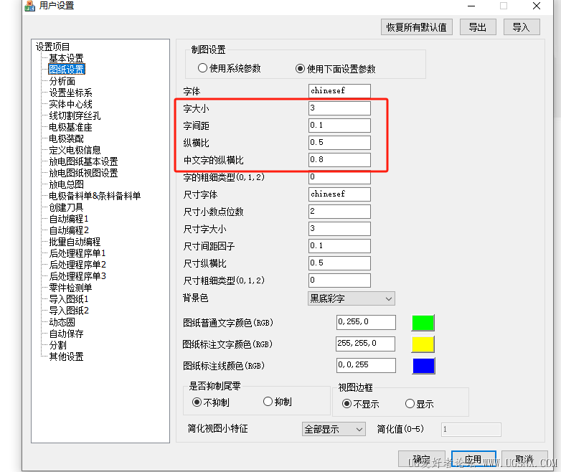Click the 字间距 input field

point(339,125)
